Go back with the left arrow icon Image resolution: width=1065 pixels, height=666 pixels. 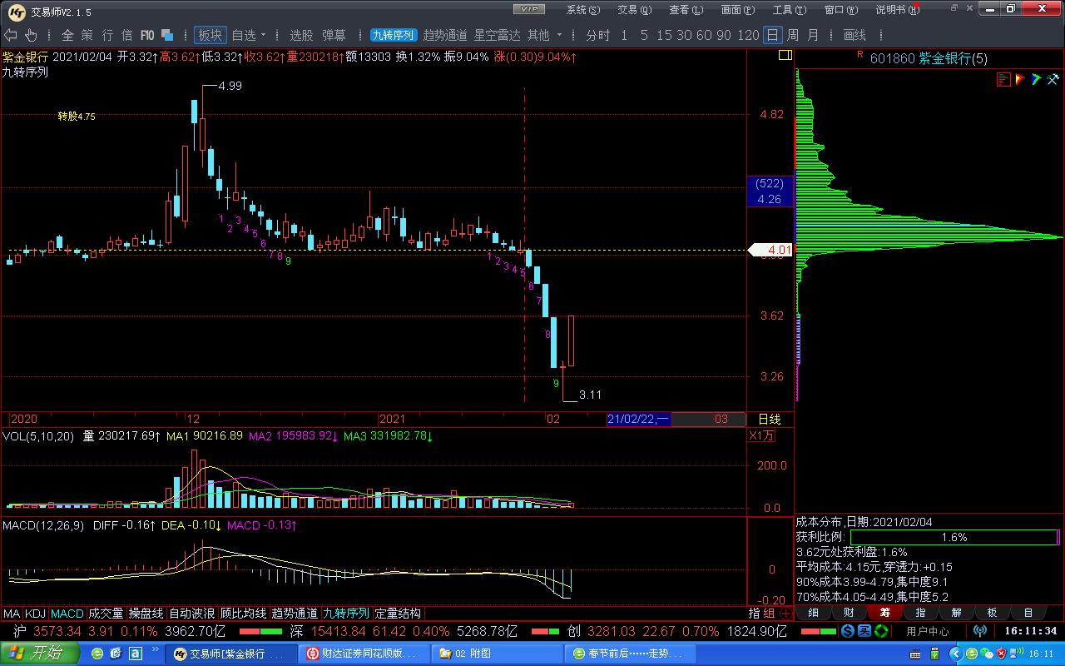(11, 35)
